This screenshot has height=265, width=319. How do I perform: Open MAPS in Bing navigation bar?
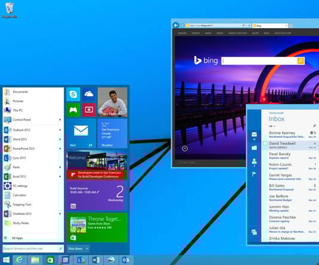pos(208,33)
